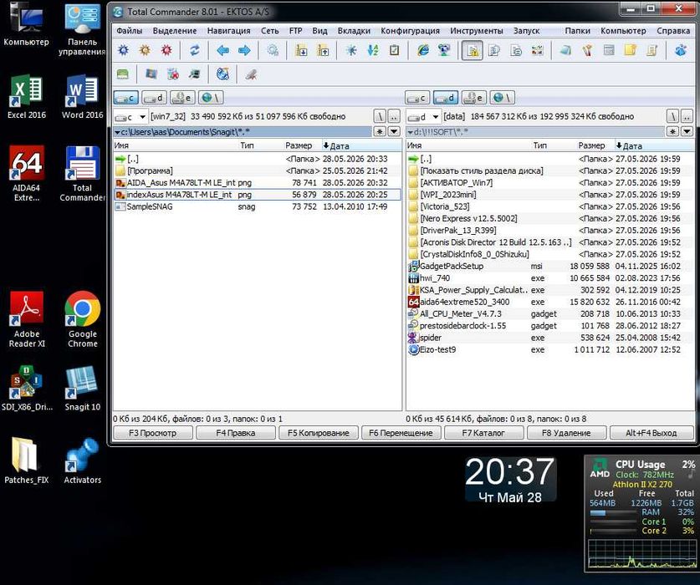Select [Victoria_523] folder in right panel
Image resolution: width=700 pixels, height=585 pixels.
(550, 206)
